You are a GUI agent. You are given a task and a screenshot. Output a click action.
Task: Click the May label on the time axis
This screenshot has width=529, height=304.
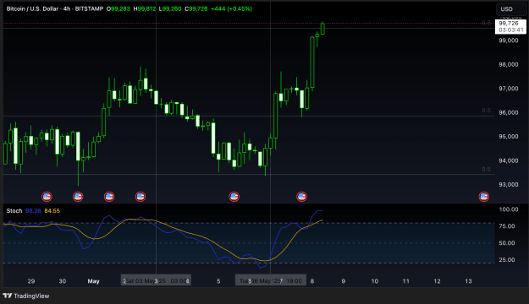pos(93,281)
